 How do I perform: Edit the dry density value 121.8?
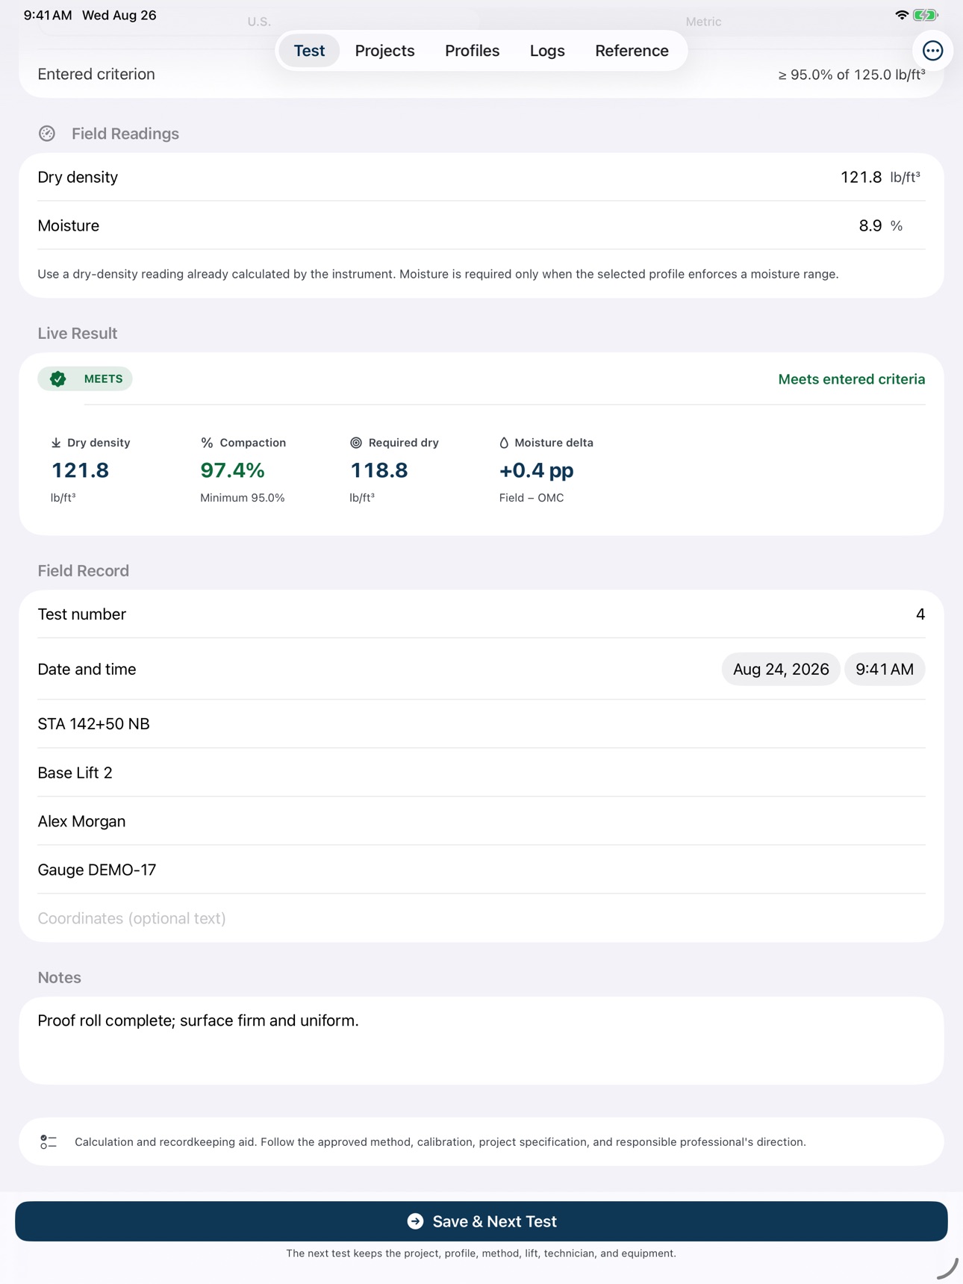click(x=861, y=177)
